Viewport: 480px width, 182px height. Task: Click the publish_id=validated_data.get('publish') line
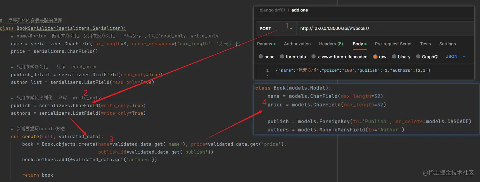pyautogui.click(x=156, y=152)
